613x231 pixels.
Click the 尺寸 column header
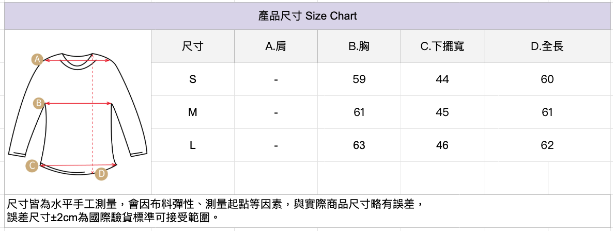click(x=193, y=46)
